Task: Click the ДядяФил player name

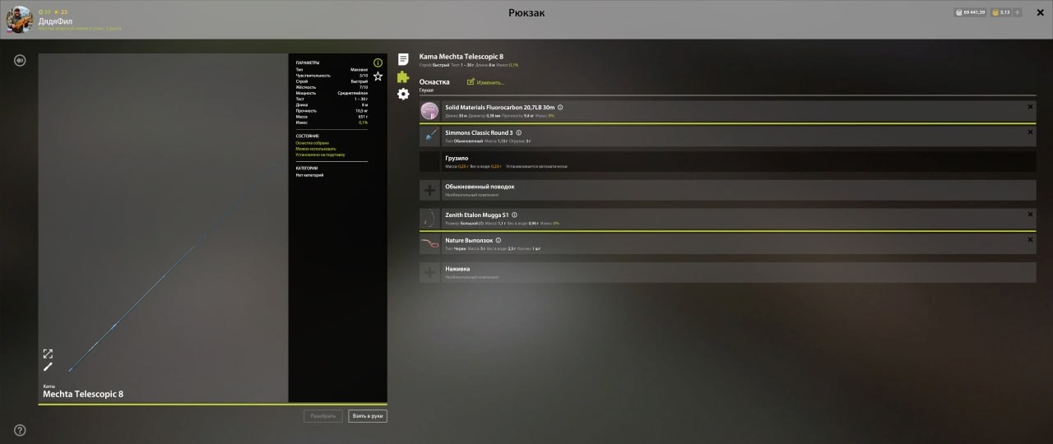Action: coord(55,21)
